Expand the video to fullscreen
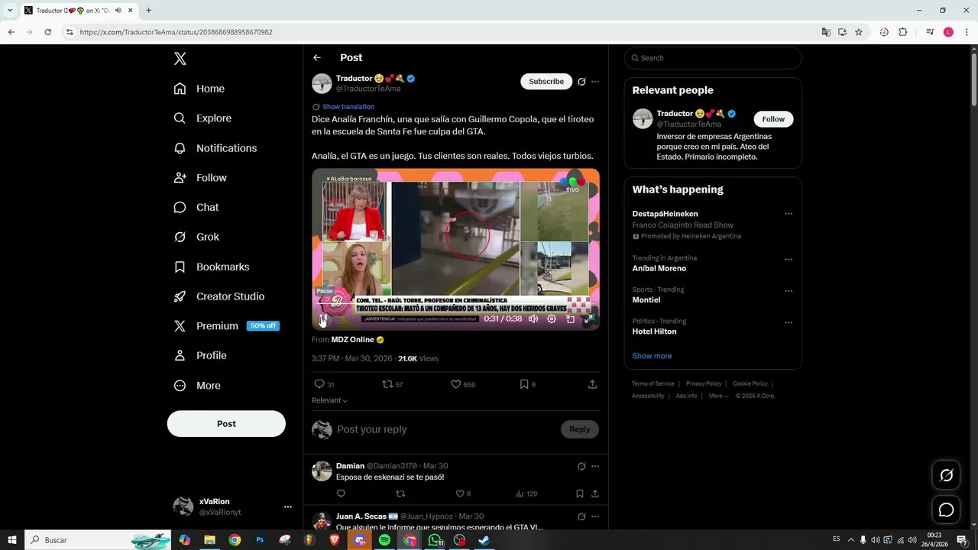This screenshot has width=978, height=550. (588, 319)
